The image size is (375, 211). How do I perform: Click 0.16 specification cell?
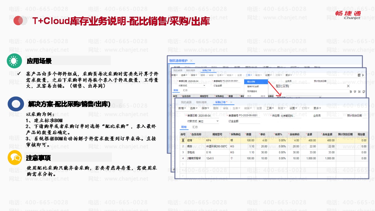pyautogui.click(x=217, y=152)
